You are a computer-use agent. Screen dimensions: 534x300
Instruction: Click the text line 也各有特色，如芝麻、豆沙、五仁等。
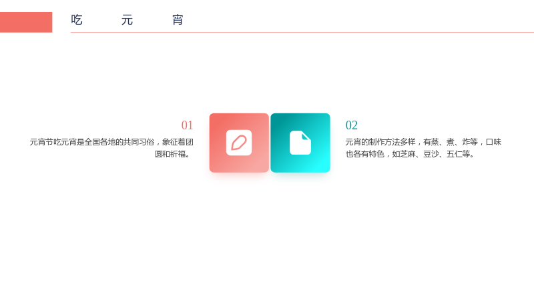point(411,154)
